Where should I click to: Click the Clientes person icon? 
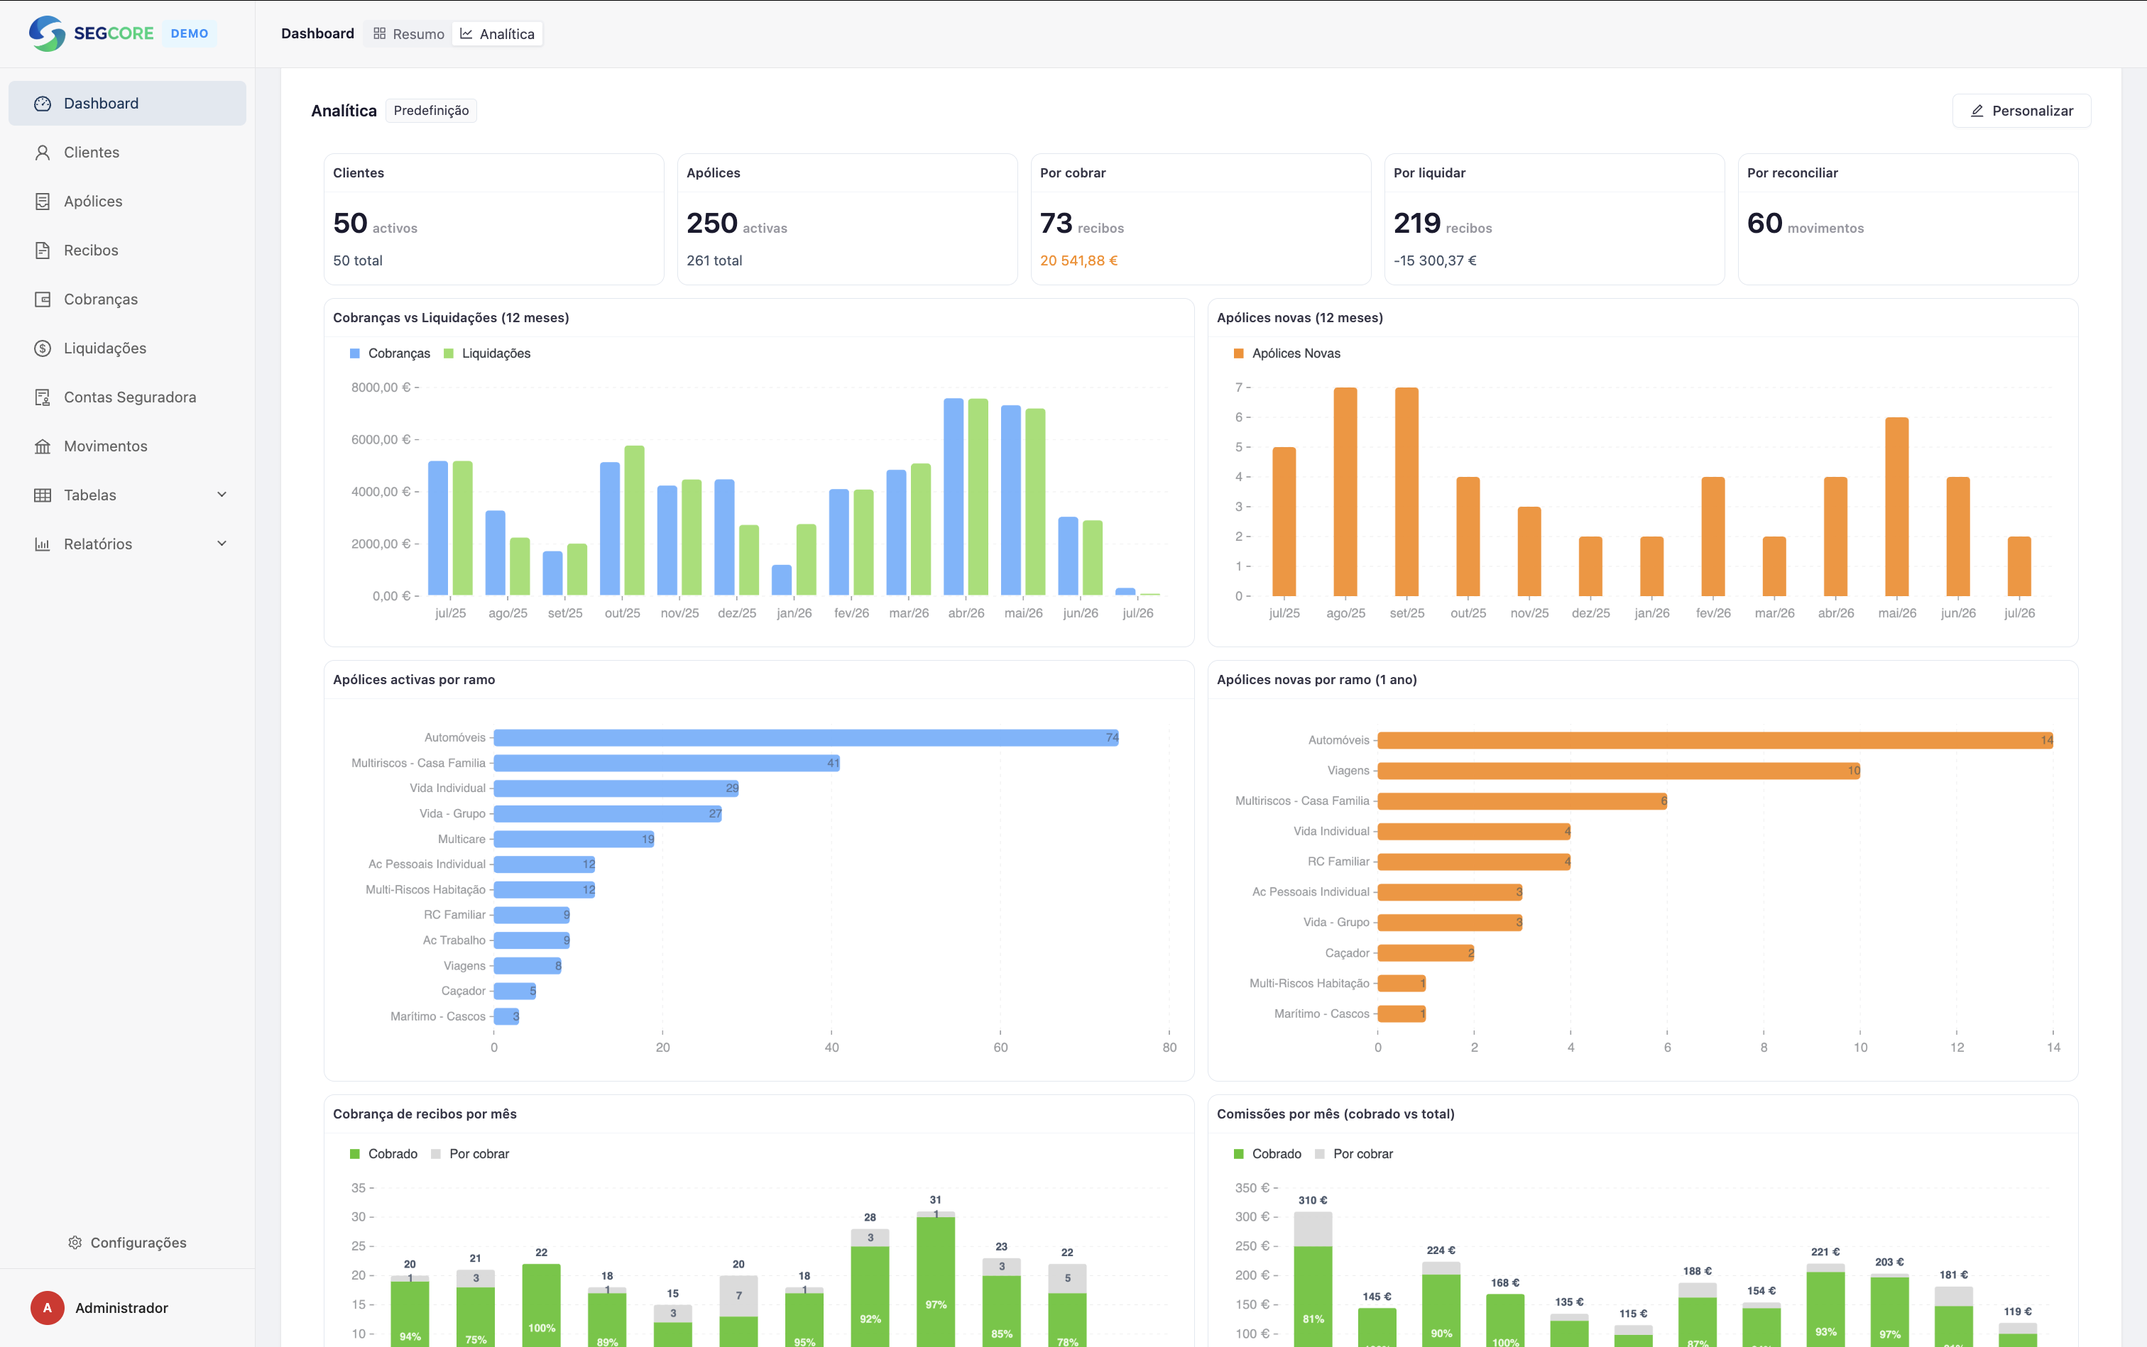click(x=42, y=153)
